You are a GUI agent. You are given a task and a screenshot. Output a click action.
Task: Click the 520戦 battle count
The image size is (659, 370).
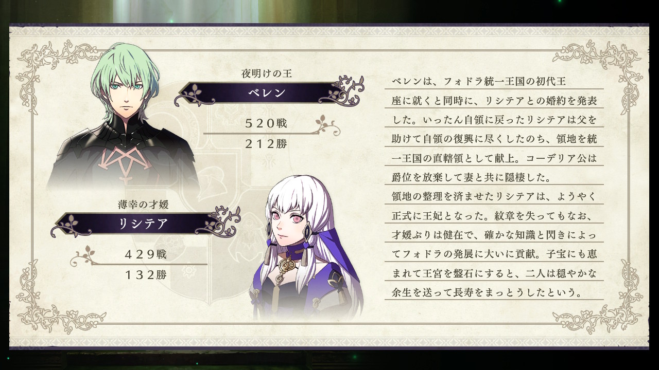point(266,123)
